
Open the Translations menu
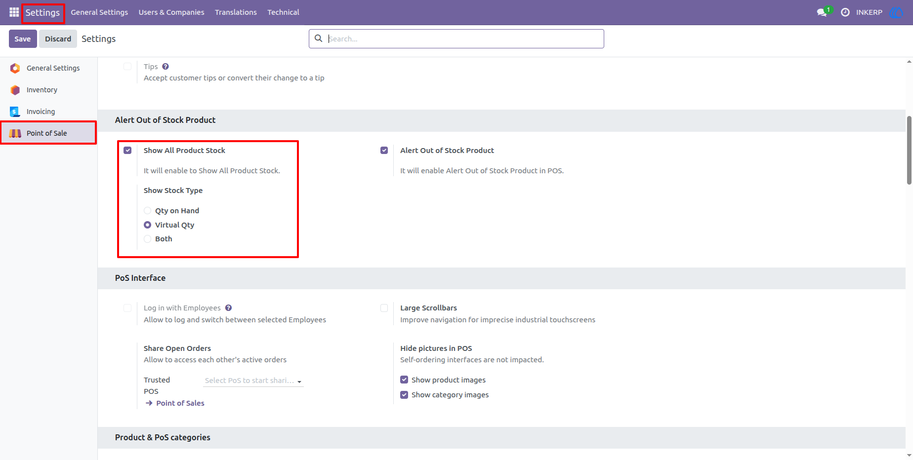click(x=236, y=12)
